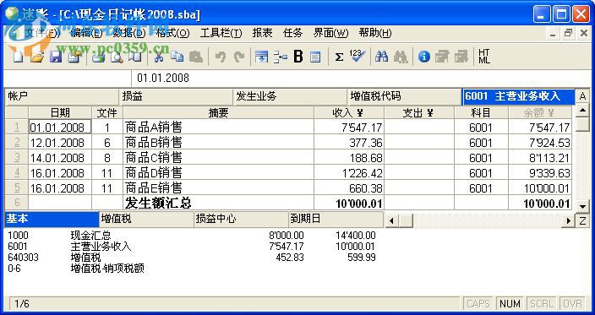
Task: Open the 界面(W) menu
Action: 330,33
